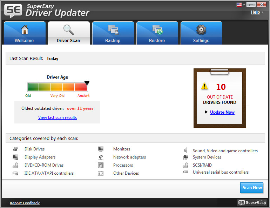Click the yellow warning triangle icon
This screenshot has height=208, width=270.
tap(204, 86)
